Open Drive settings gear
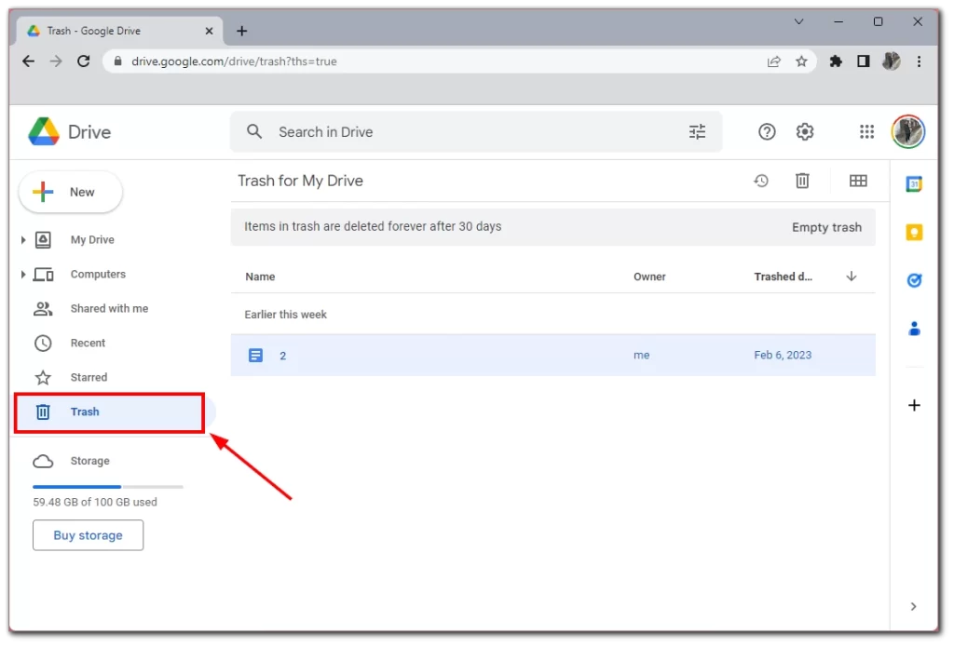Screen dimensions: 954x647 tap(805, 131)
